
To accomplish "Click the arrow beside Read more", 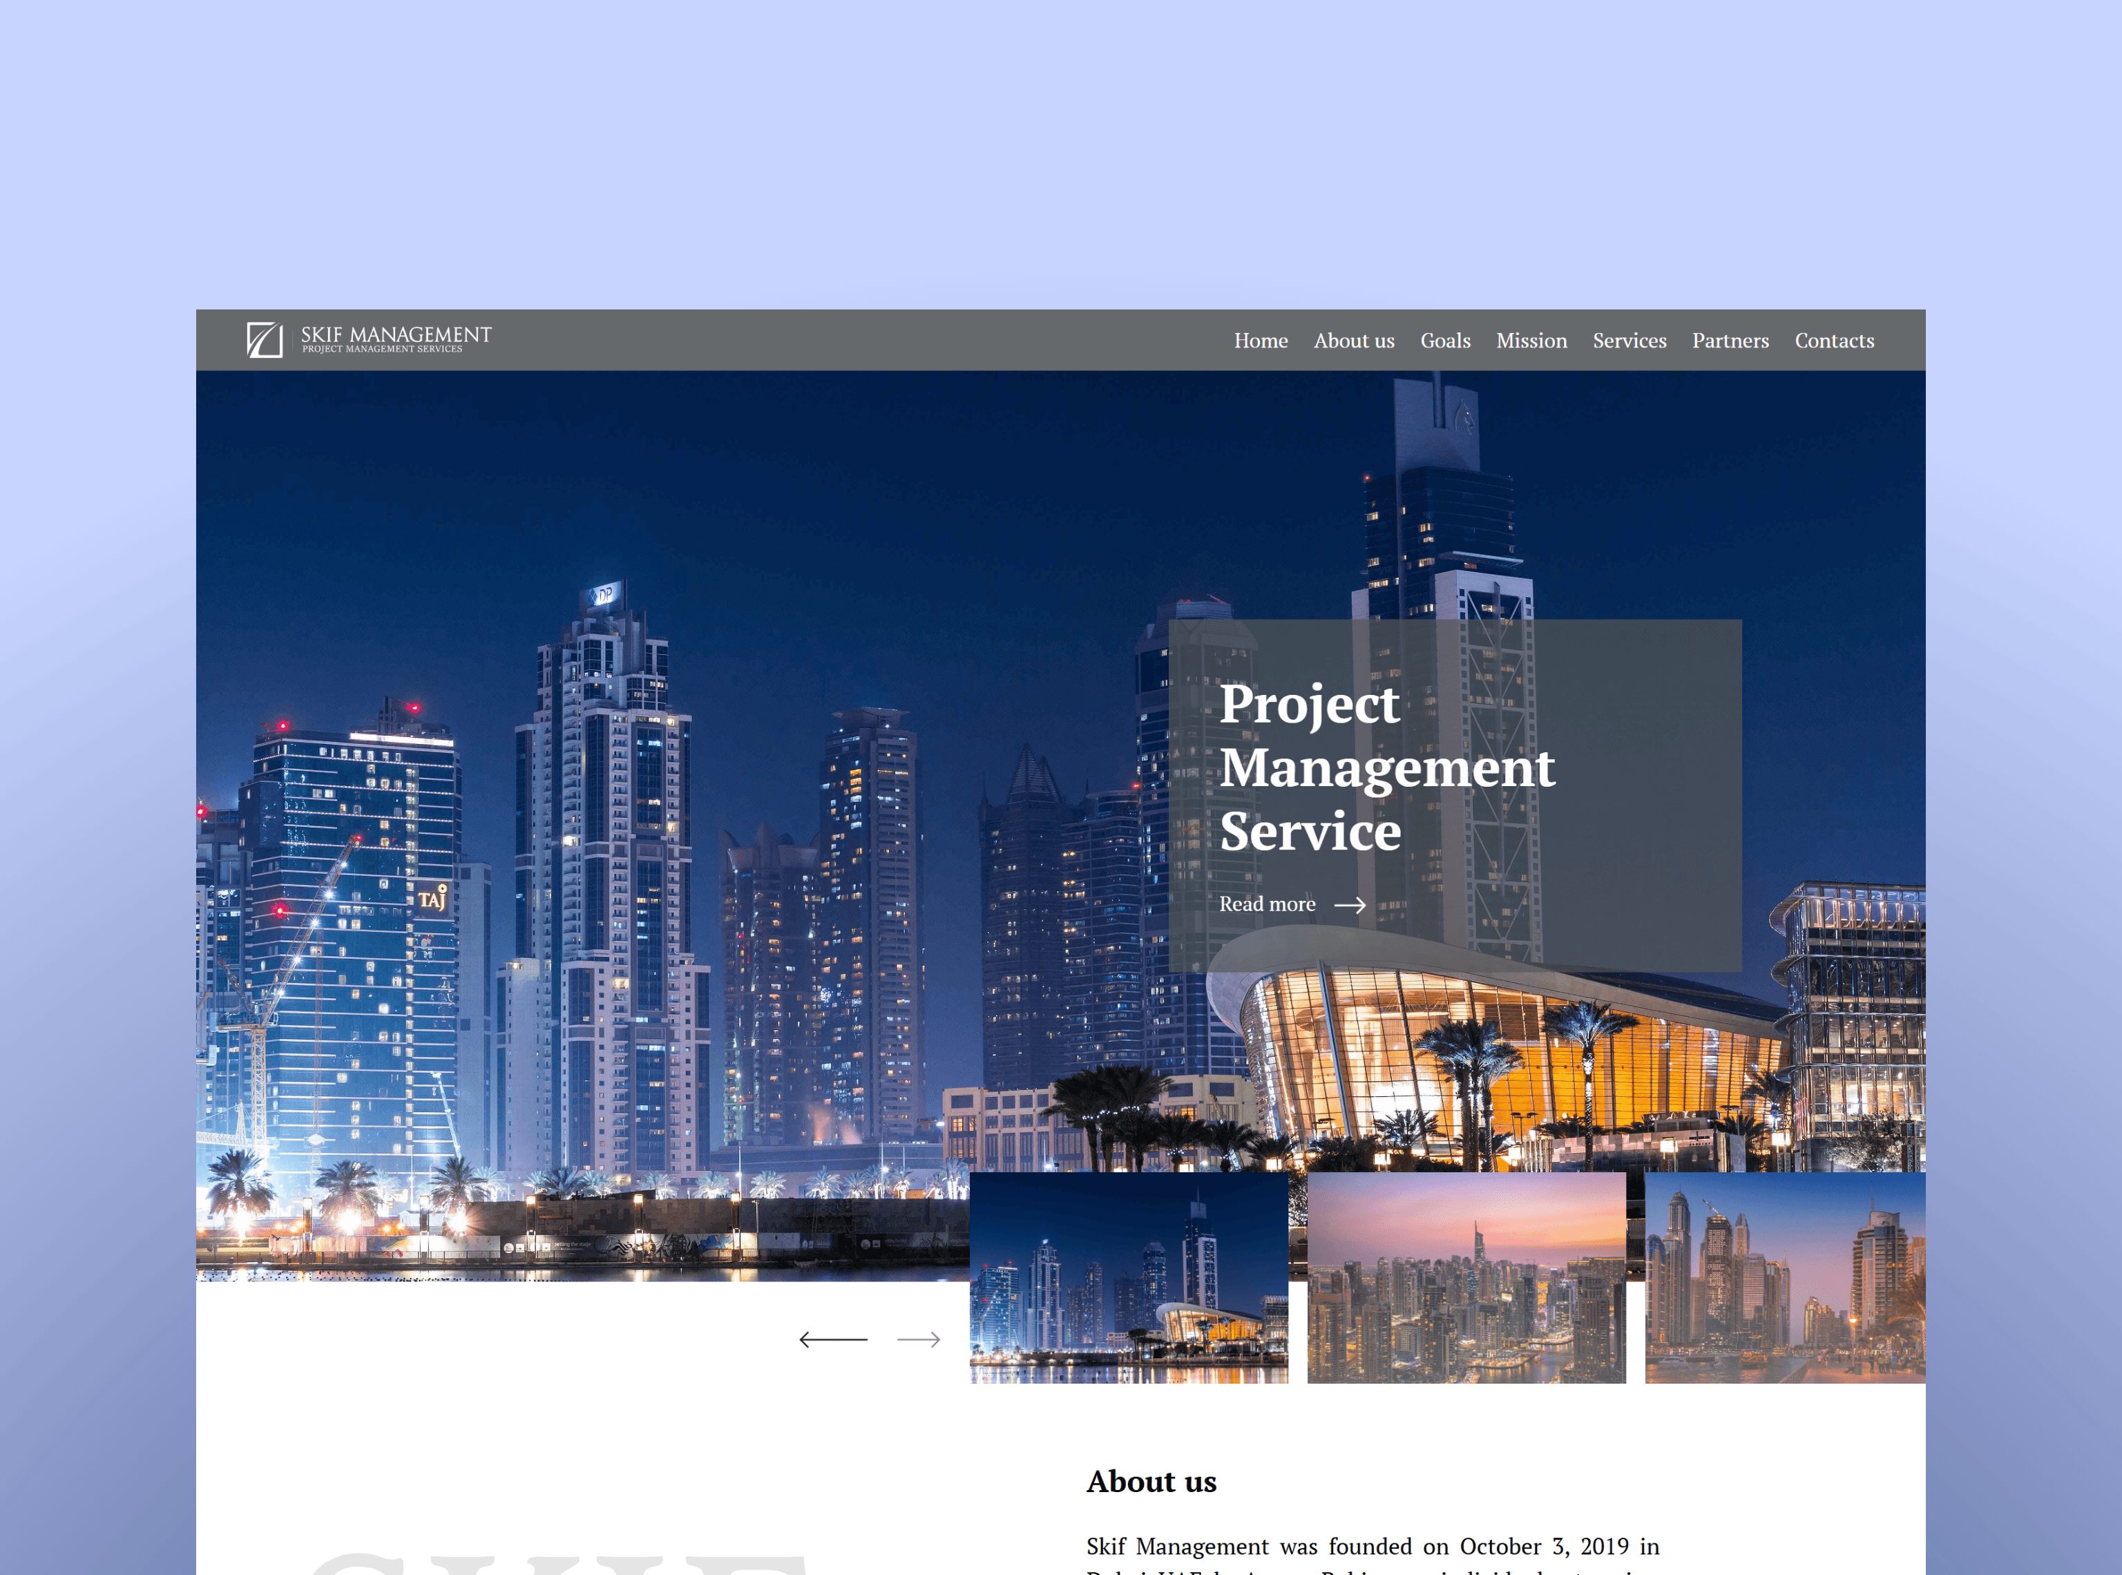I will click(x=1350, y=905).
